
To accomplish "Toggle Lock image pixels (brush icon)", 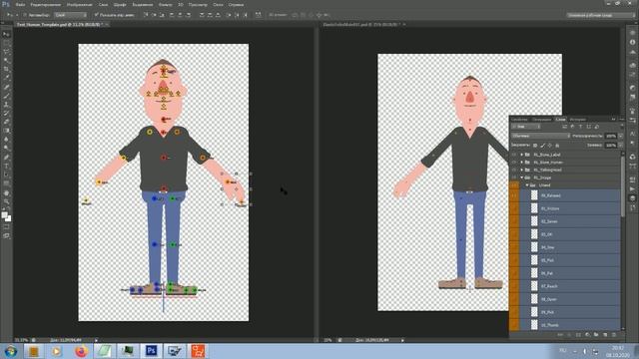I will coord(542,146).
